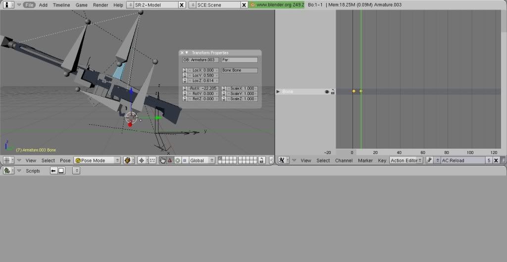Select the translate manipulator triangle icon
507x262 pixels.
point(170,160)
